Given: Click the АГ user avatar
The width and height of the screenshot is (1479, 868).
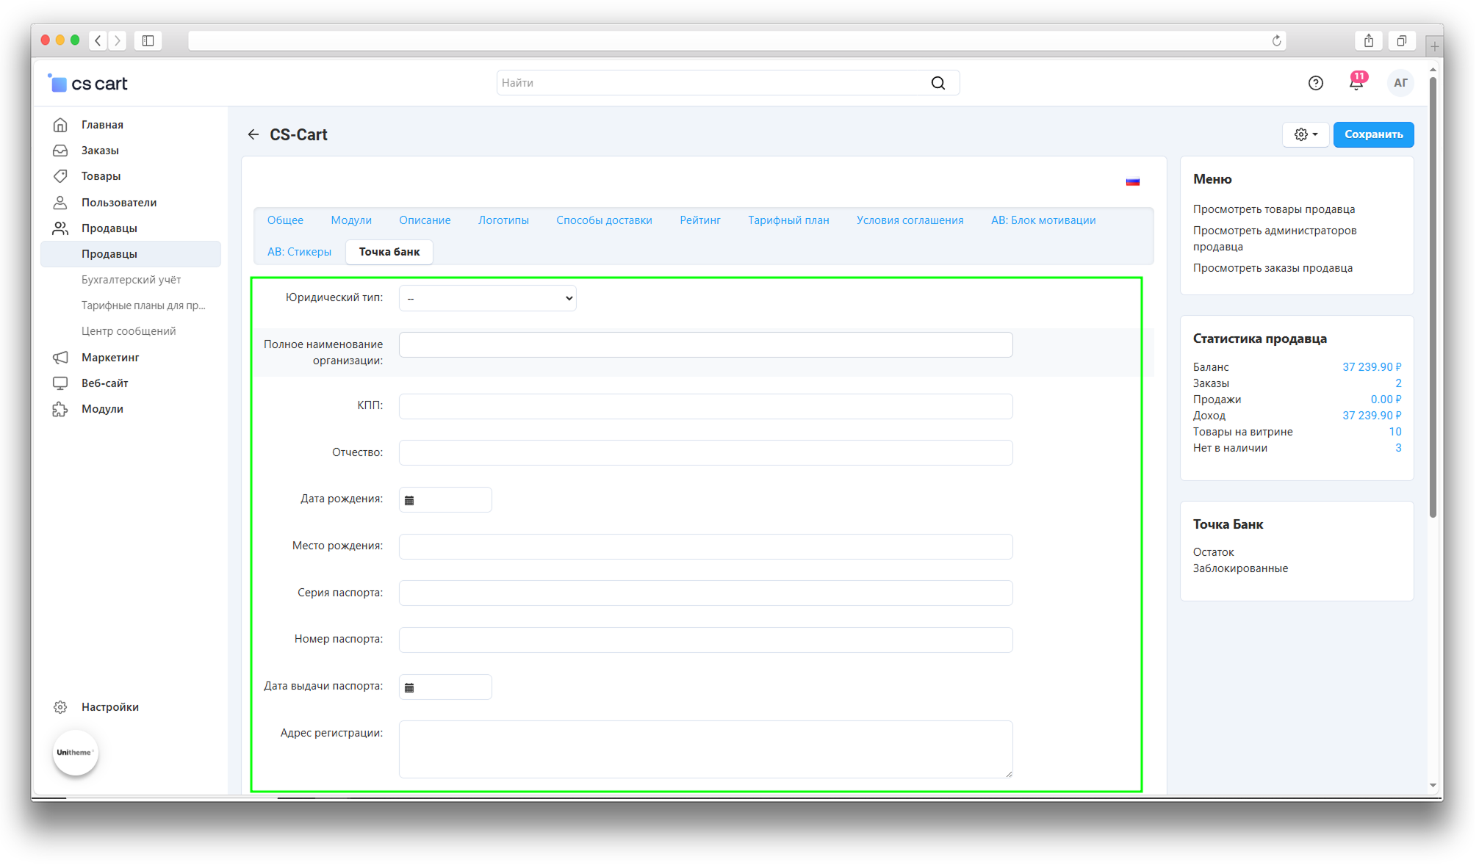Looking at the screenshot, I should pyautogui.click(x=1400, y=83).
